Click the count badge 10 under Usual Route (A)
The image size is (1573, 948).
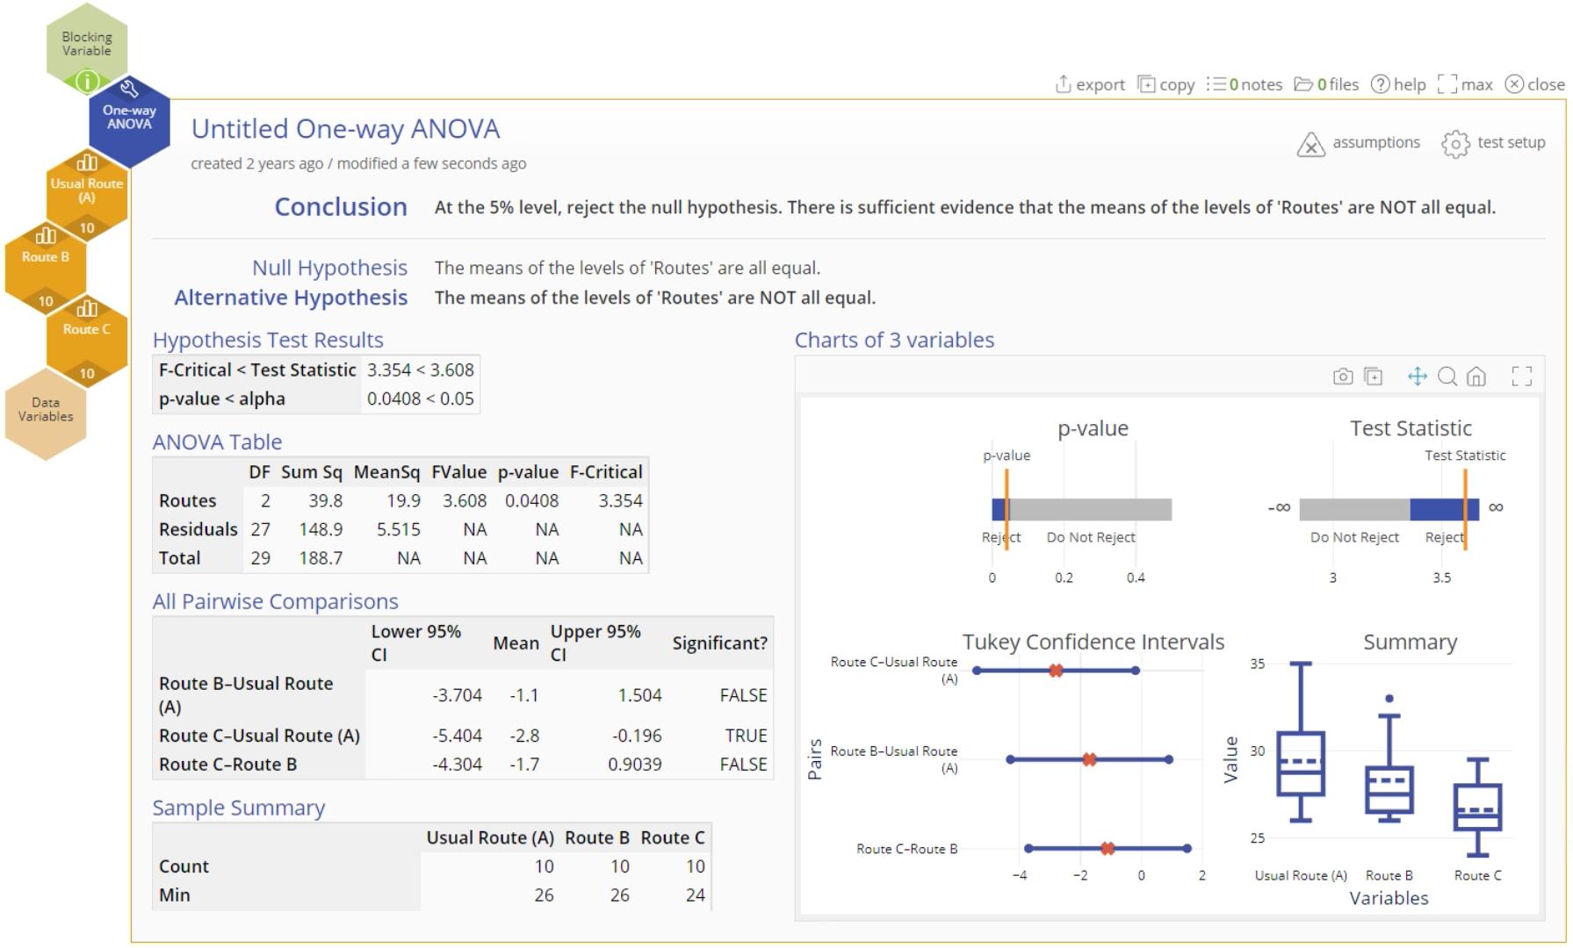click(x=87, y=228)
